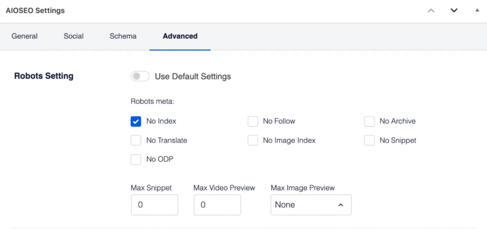Click the AIOSEO Settings panel title
The image size is (487, 232).
pos(35,10)
